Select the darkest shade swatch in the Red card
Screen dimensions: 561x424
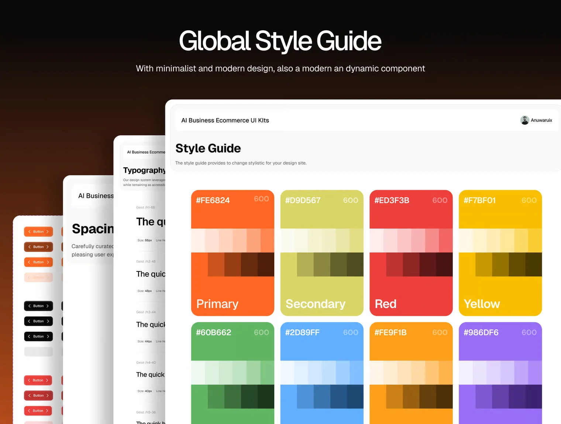point(444,264)
